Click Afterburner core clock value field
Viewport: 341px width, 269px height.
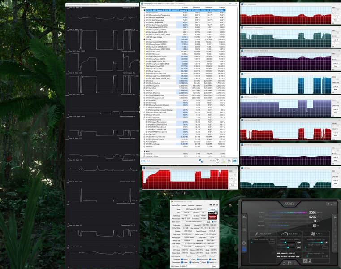point(298,242)
